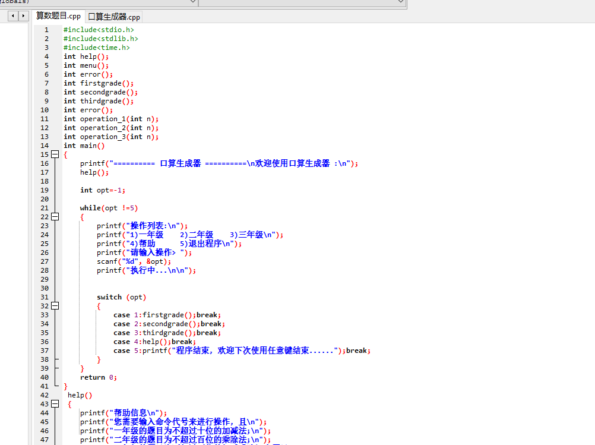Click the left tab scroll arrow
Image resolution: width=595 pixels, height=445 pixels.
coord(13,16)
